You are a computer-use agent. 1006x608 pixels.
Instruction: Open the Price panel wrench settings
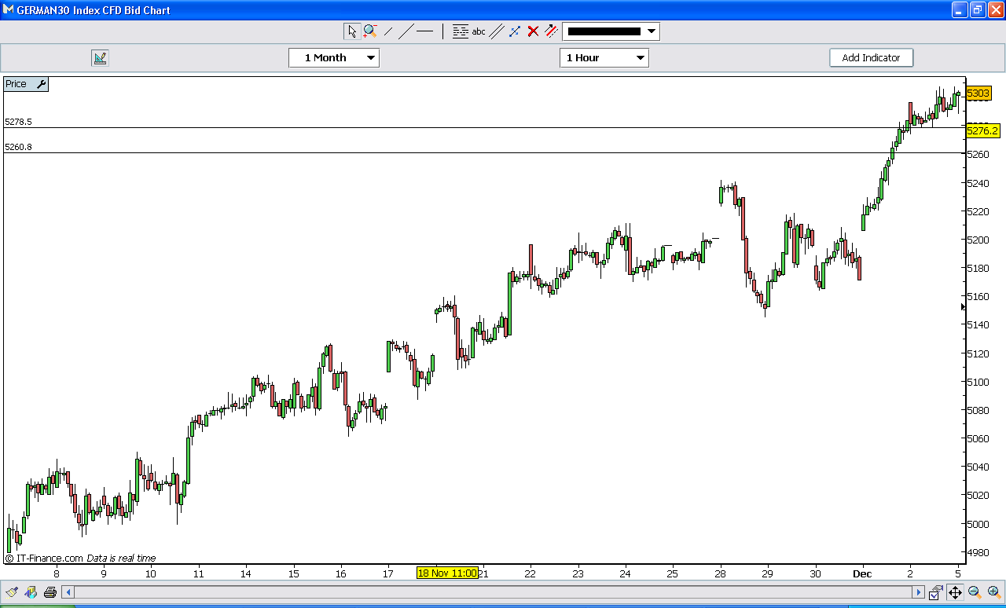[x=42, y=84]
